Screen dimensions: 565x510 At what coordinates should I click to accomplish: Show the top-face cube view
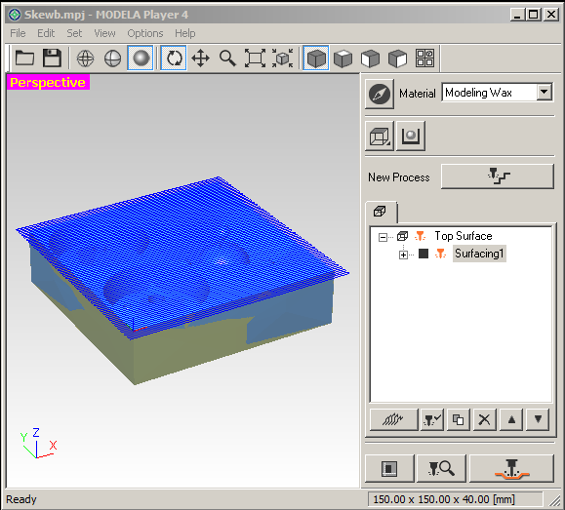[343, 58]
